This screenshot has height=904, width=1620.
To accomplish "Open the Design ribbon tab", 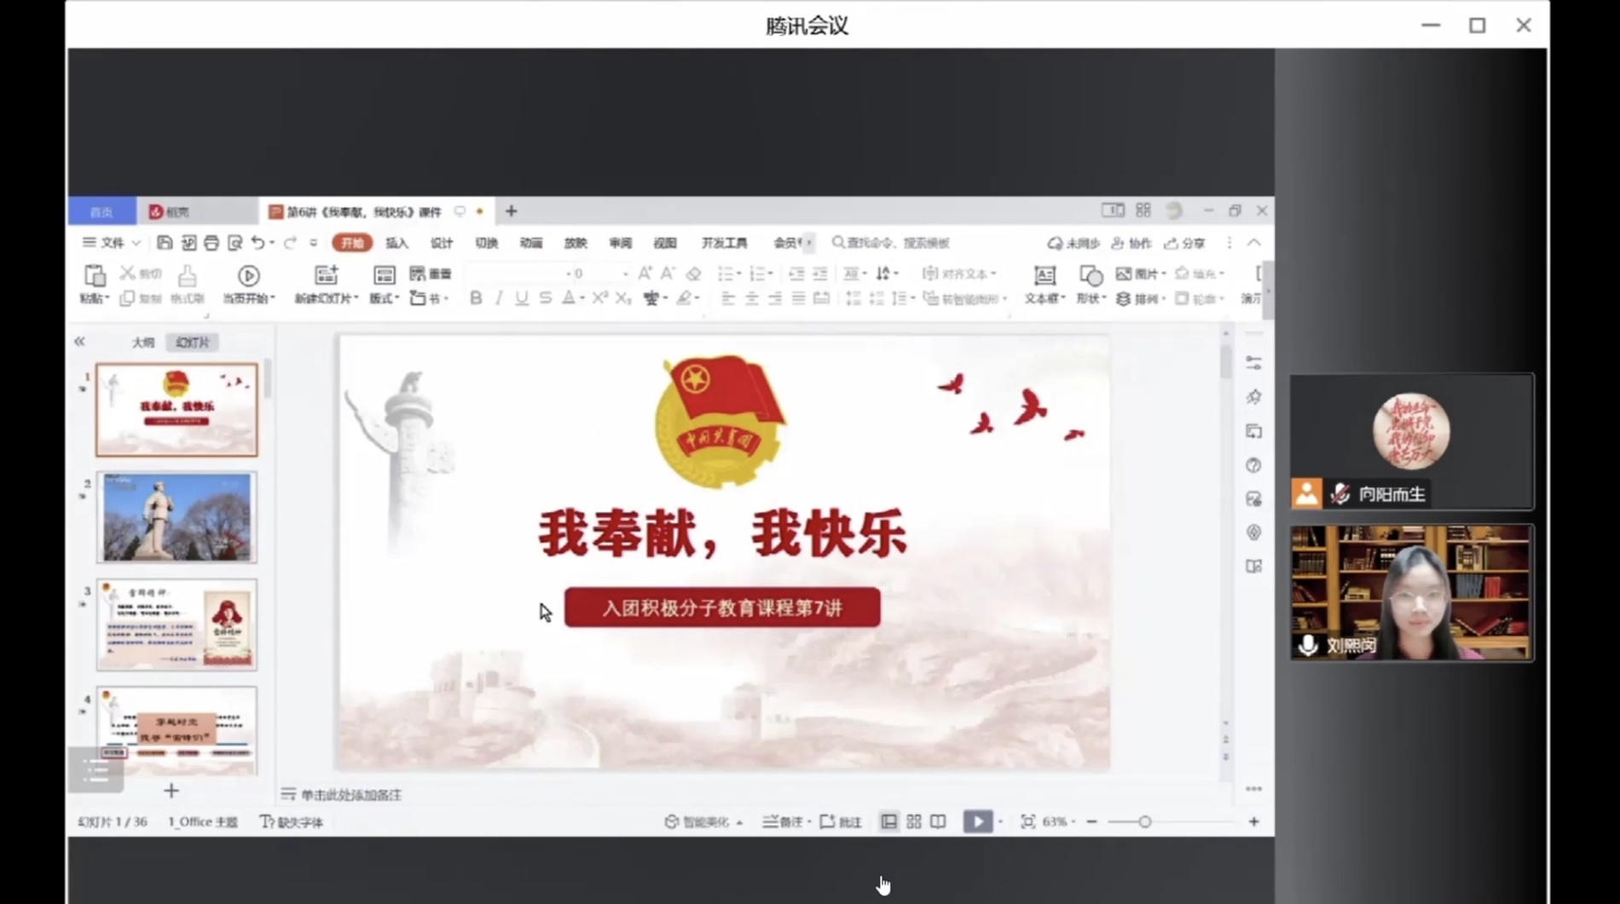I will [x=442, y=243].
